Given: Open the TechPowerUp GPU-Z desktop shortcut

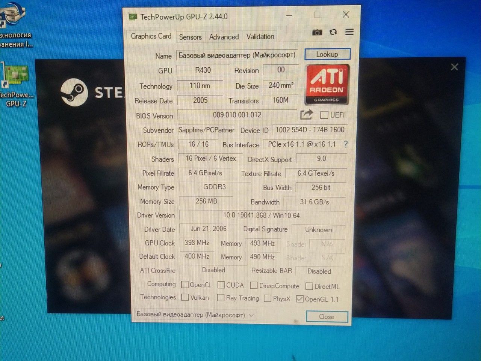Looking at the screenshot, I should (16, 85).
